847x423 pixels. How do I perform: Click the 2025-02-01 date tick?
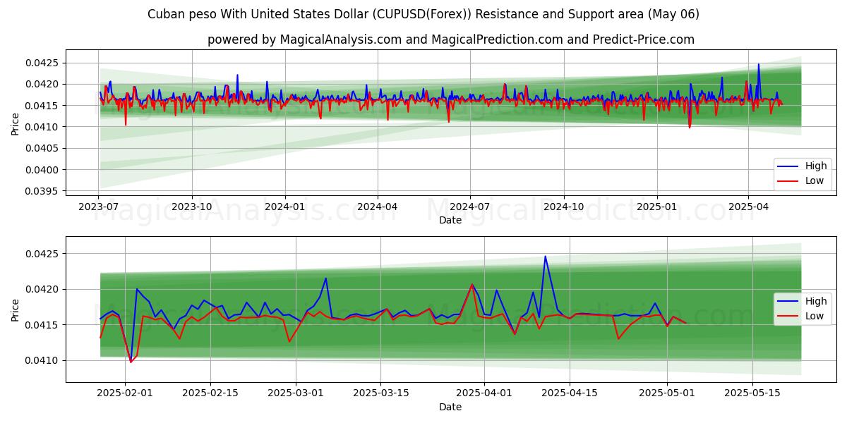tap(125, 394)
